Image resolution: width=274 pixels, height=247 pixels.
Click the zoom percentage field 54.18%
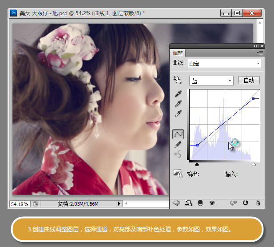tap(20, 204)
